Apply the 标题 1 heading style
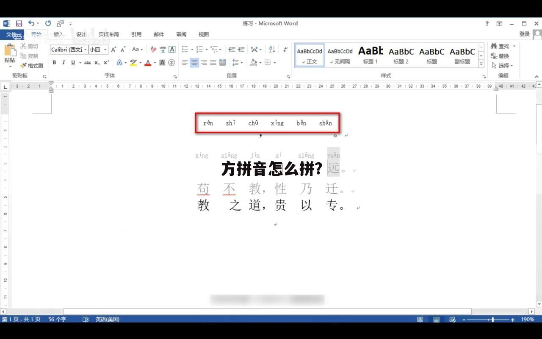The width and height of the screenshot is (542, 339). [x=371, y=55]
